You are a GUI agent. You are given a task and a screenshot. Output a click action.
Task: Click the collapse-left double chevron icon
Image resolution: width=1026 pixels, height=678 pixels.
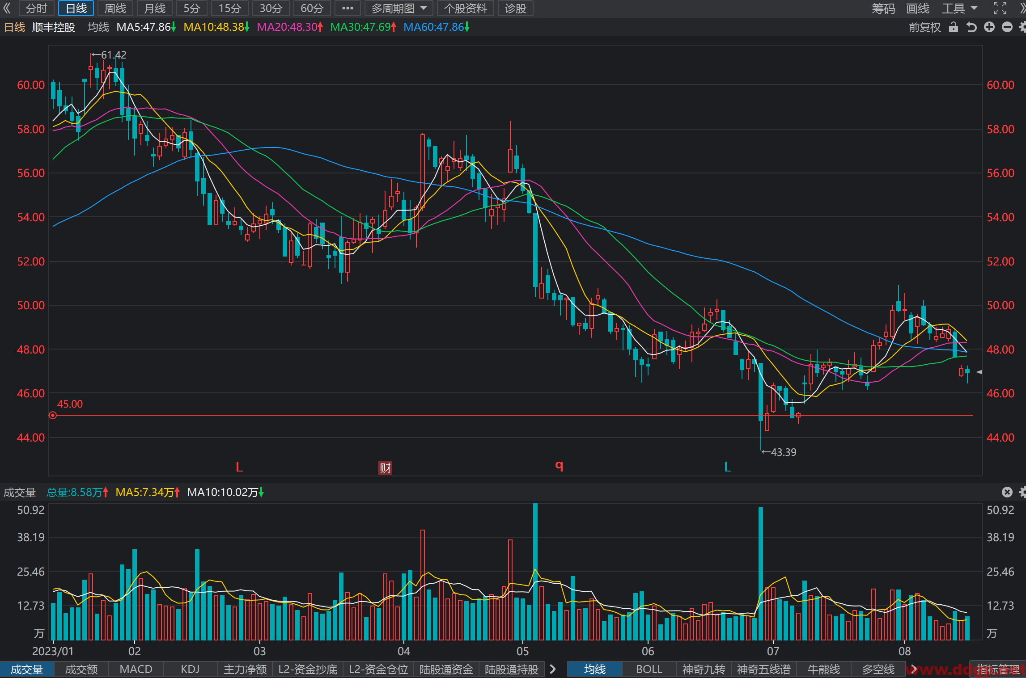tap(7, 8)
